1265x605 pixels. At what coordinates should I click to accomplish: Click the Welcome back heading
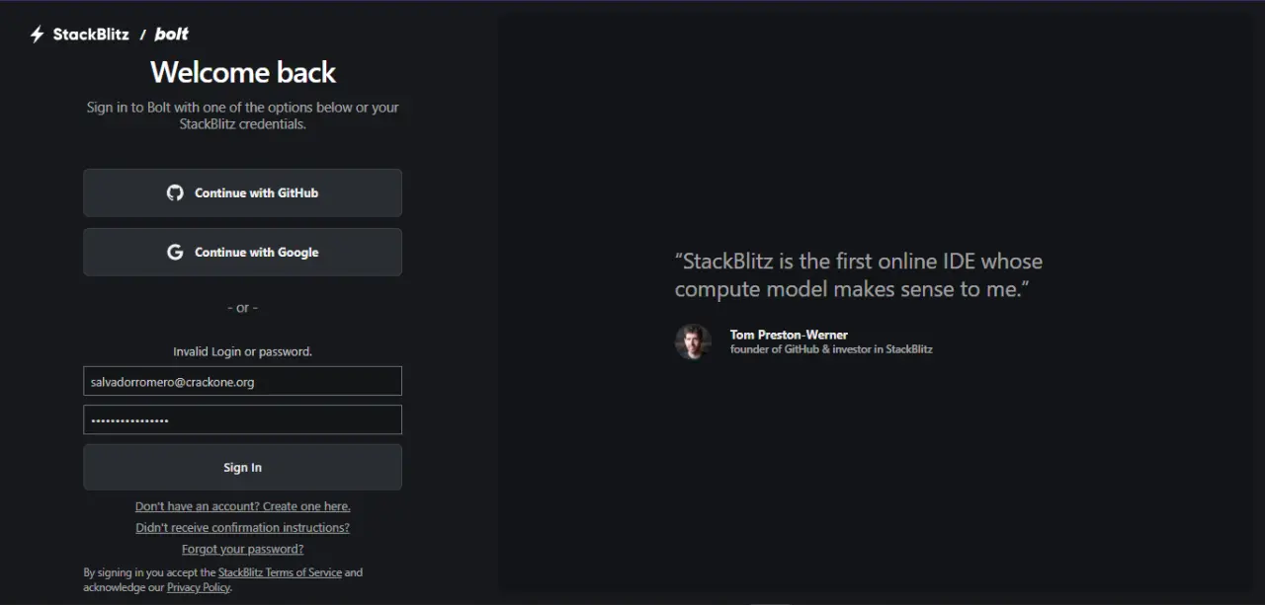(x=242, y=72)
